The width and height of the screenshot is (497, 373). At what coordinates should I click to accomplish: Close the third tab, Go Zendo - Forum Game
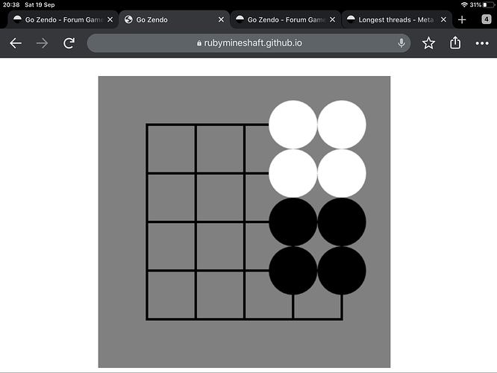tap(333, 19)
